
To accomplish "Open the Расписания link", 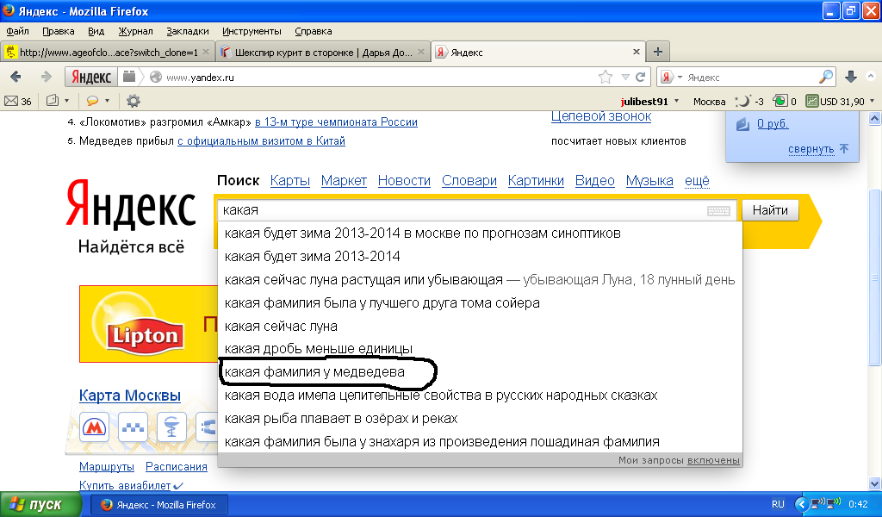I will (176, 466).
